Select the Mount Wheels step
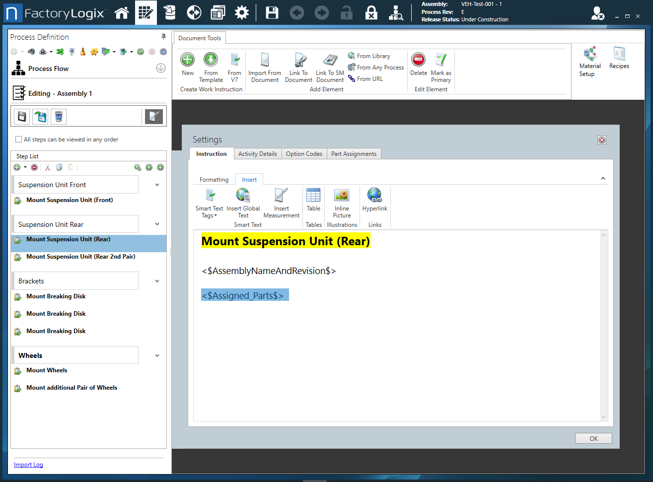 (47, 370)
